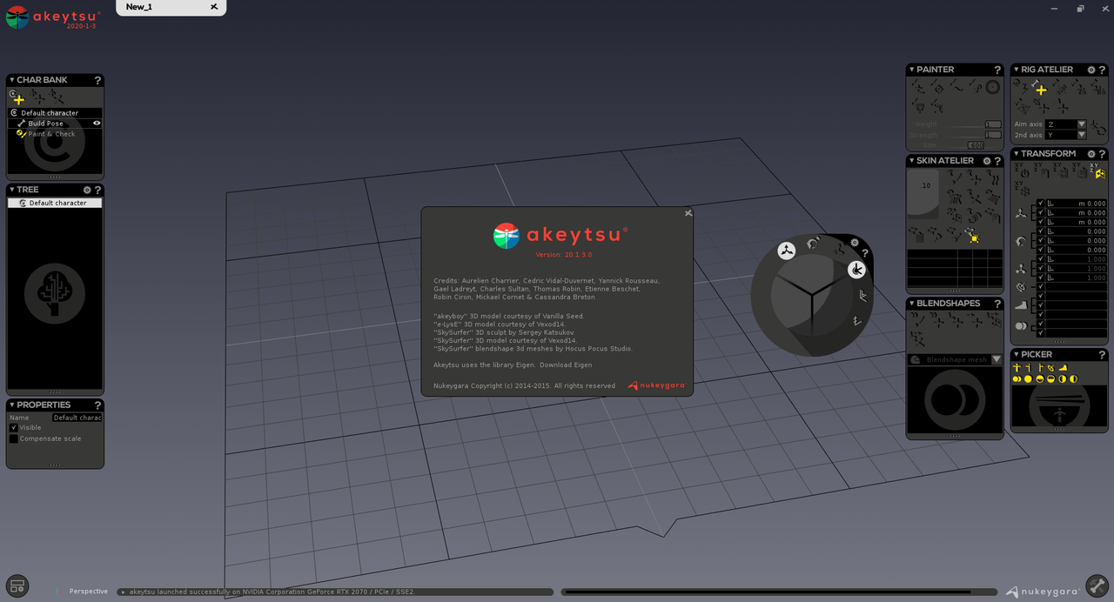
Task: Open Rig Atelier settings gear
Action: pyautogui.click(x=1091, y=70)
